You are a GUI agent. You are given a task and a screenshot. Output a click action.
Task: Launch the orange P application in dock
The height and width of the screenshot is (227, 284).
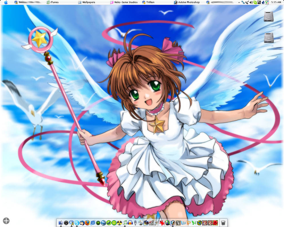pos(189,223)
